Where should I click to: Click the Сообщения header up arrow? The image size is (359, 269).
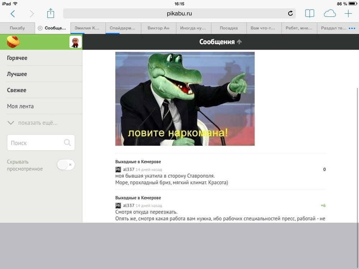[x=239, y=42]
